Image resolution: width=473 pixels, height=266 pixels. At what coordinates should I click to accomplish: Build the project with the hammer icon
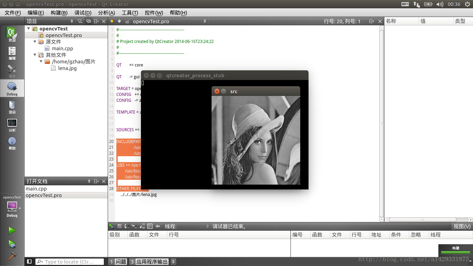[12, 256]
